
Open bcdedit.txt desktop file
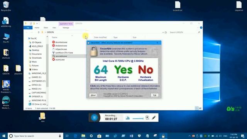178,6
